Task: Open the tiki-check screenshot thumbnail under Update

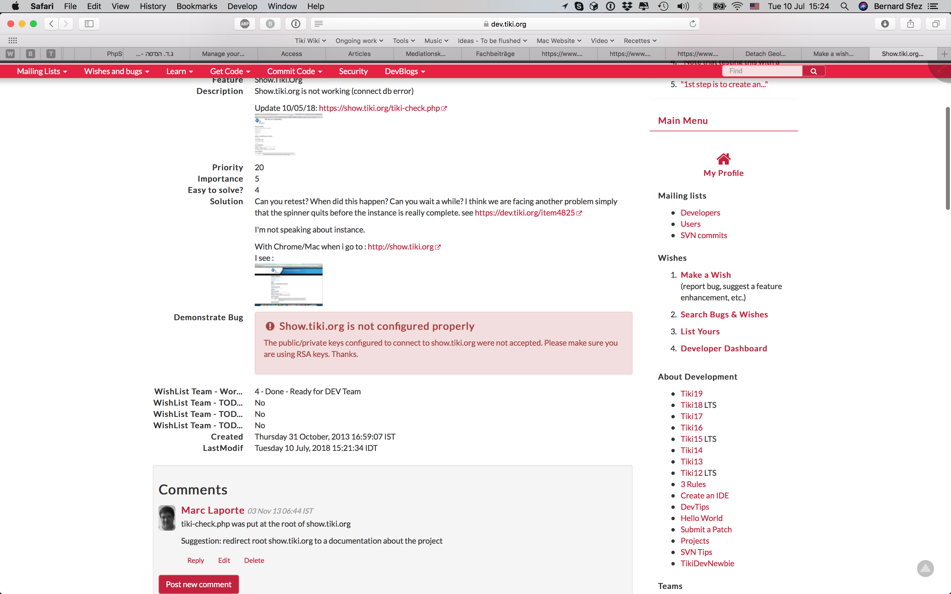Action: click(x=288, y=135)
